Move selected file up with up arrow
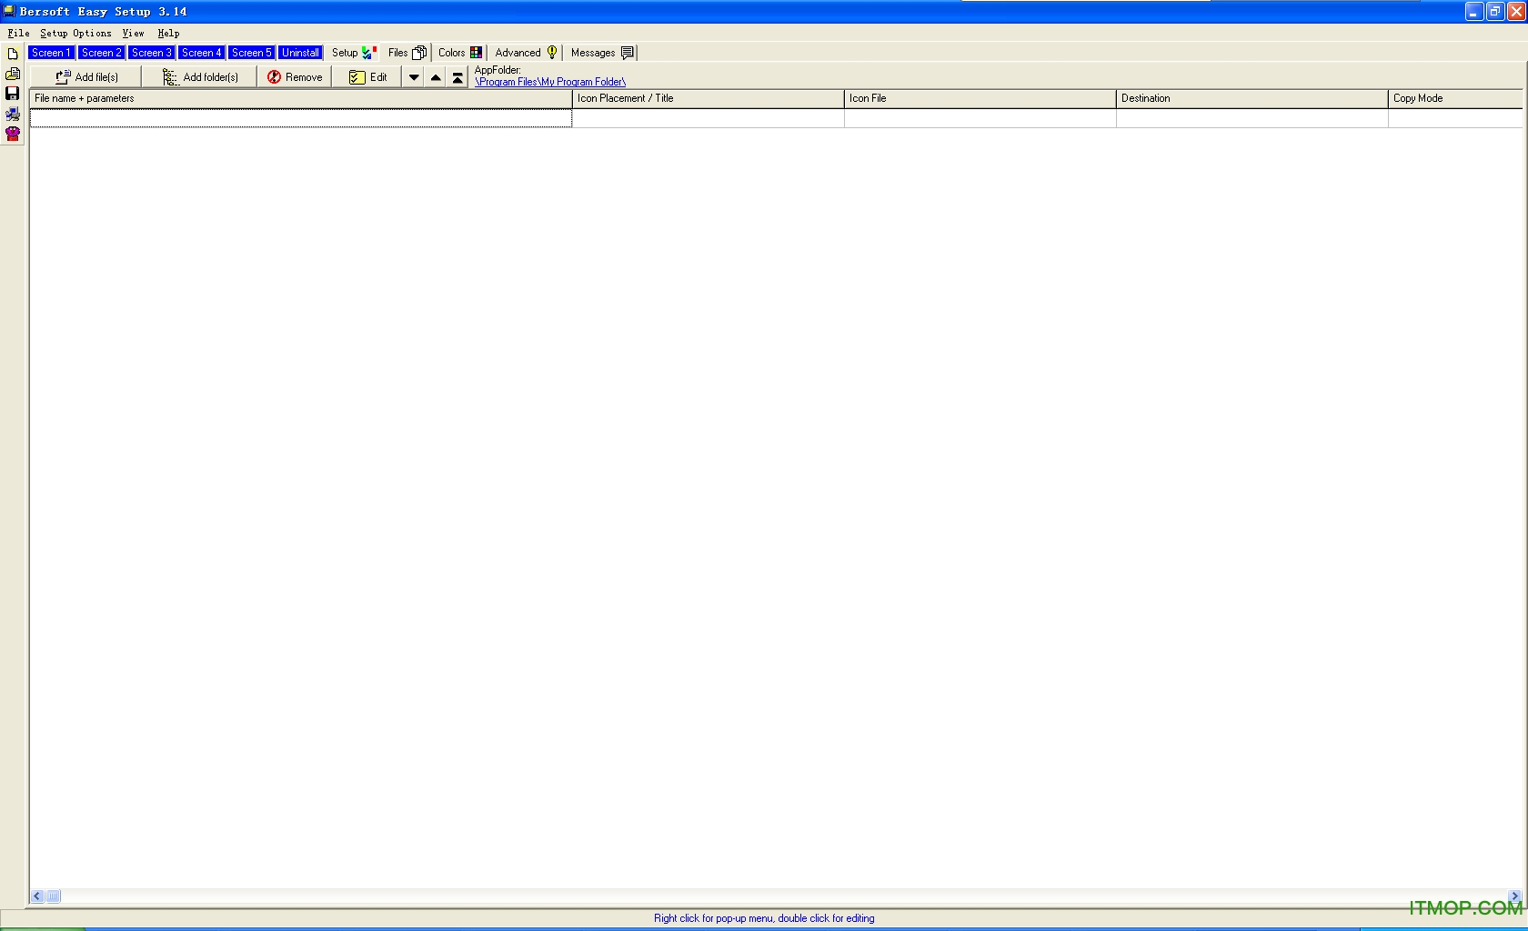Screen dimensions: 1528x931 click(x=436, y=77)
